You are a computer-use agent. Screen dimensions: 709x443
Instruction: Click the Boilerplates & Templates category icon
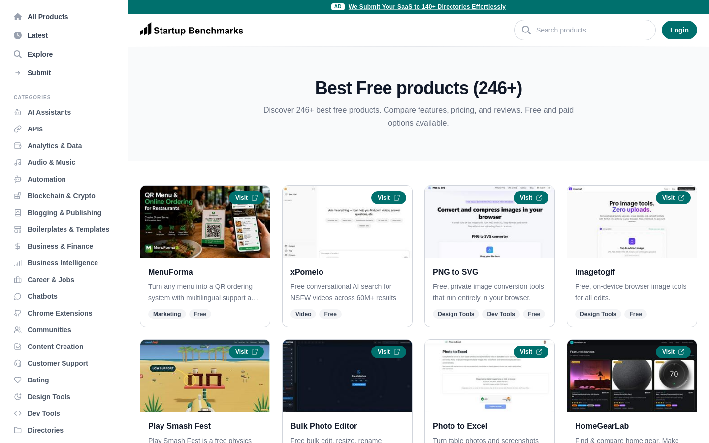click(x=18, y=229)
